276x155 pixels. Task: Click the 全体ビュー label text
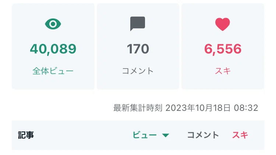coord(53,71)
